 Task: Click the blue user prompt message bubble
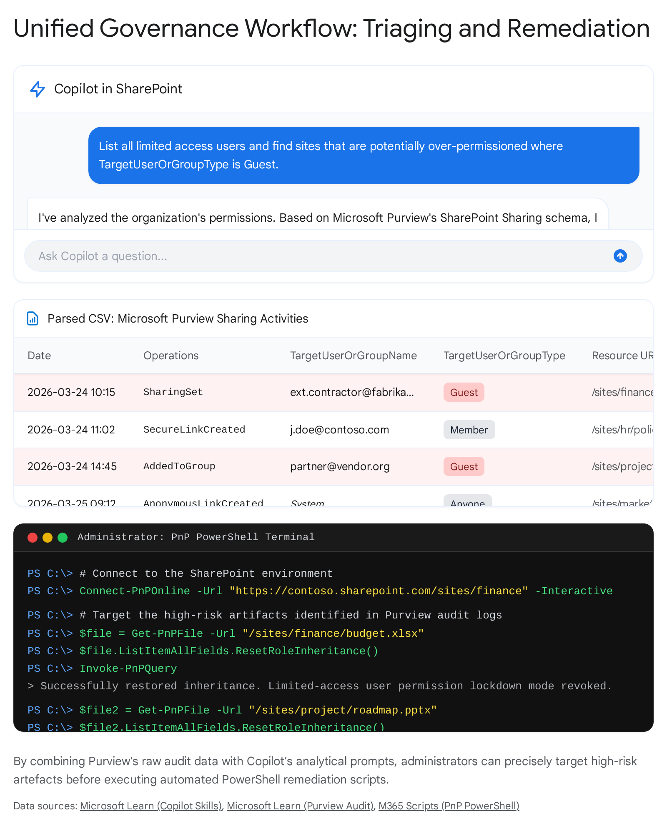[364, 155]
